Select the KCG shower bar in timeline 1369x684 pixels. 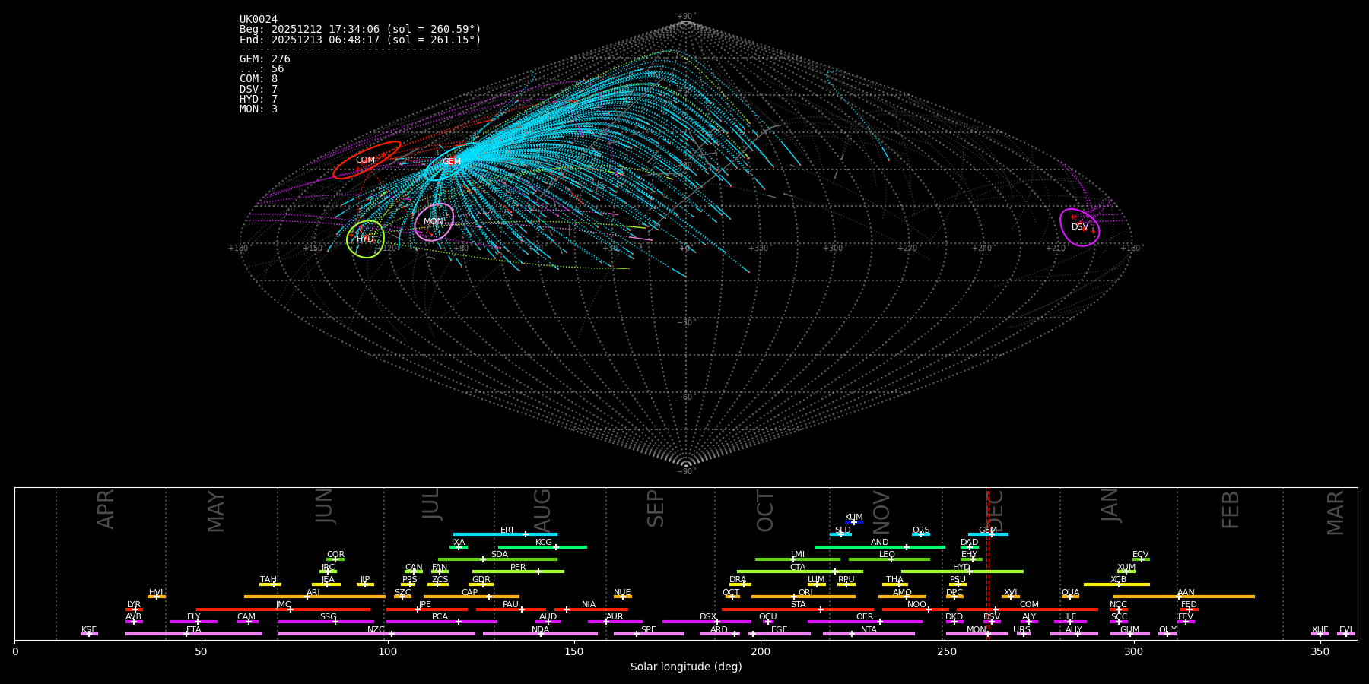[x=542, y=546]
